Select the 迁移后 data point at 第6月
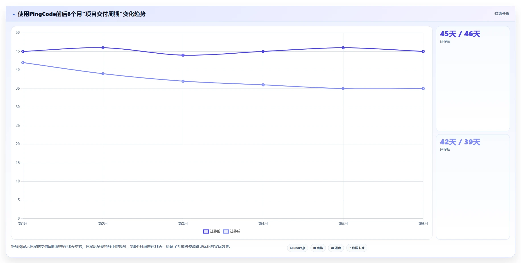 (423, 89)
